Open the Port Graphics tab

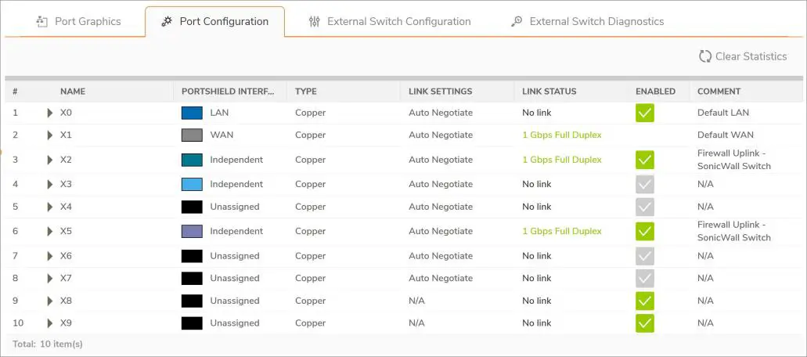[x=87, y=21]
